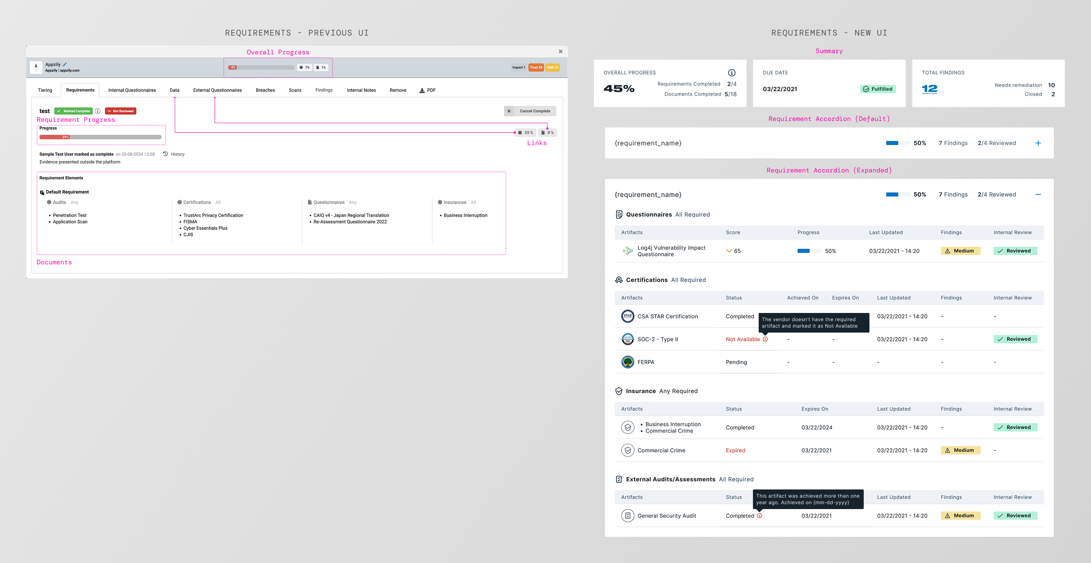1091x563 pixels.
Task: Switch to Internal Questionnaires tab
Action: click(132, 90)
